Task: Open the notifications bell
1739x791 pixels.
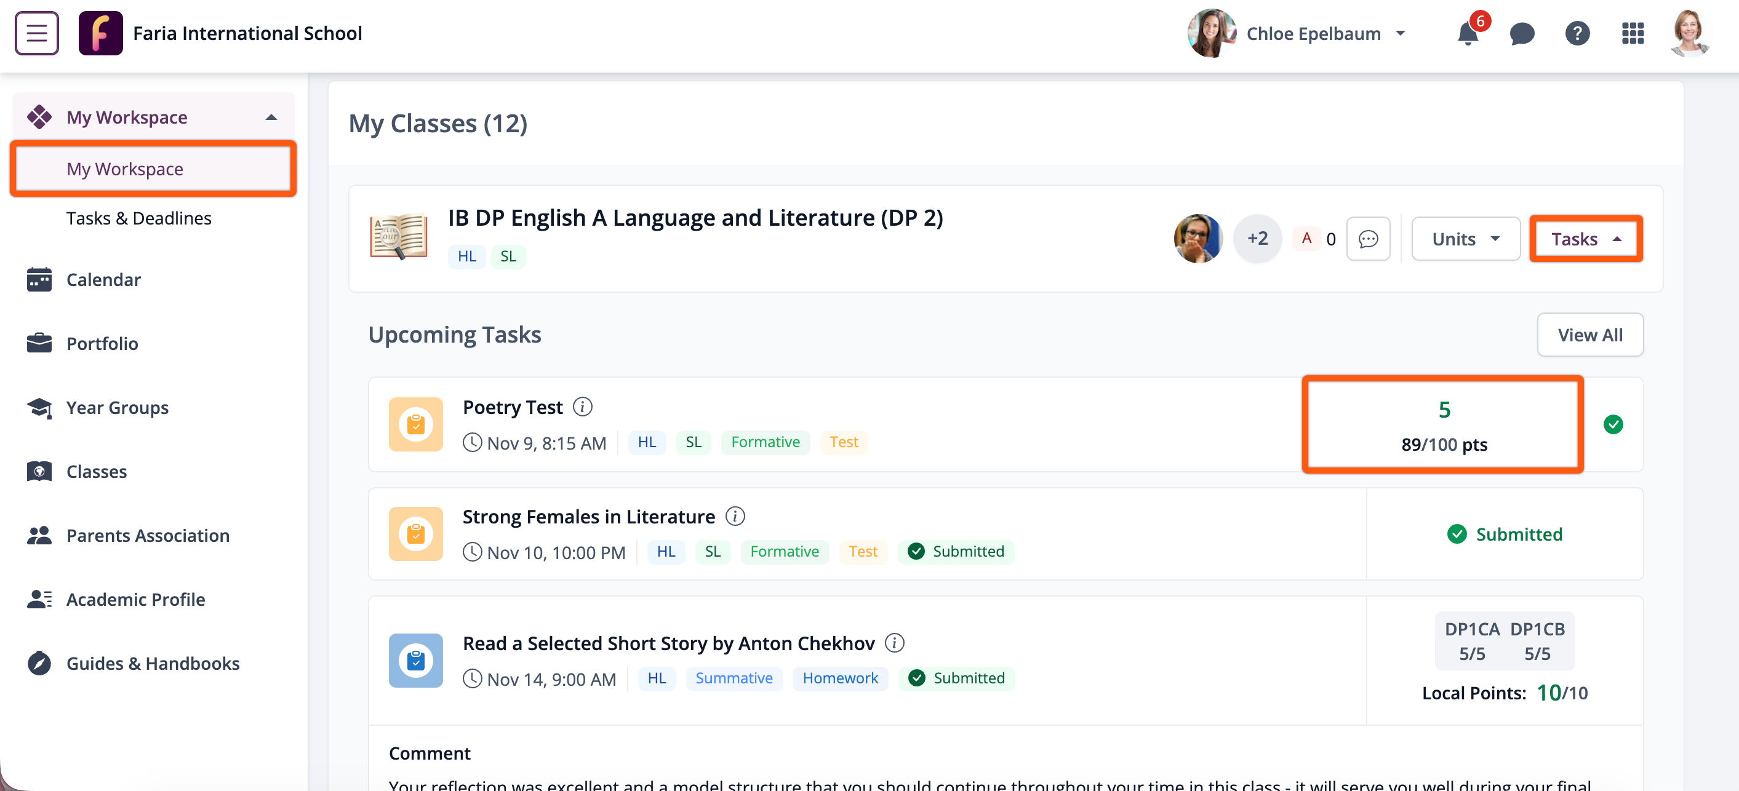Action: click(1467, 33)
